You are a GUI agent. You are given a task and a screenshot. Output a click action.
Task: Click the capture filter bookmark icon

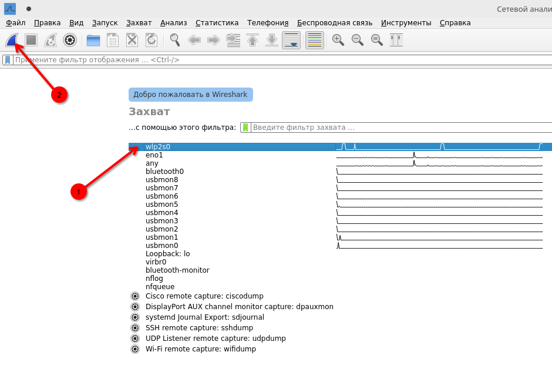point(245,128)
